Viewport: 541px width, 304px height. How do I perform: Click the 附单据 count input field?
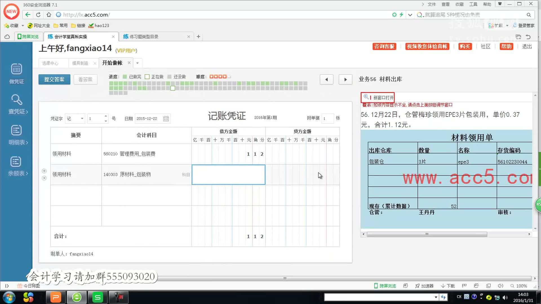[x=327, y=119]
